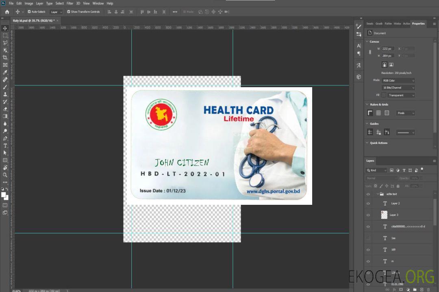Click the link width and height icon

click(x=370, y=52)
